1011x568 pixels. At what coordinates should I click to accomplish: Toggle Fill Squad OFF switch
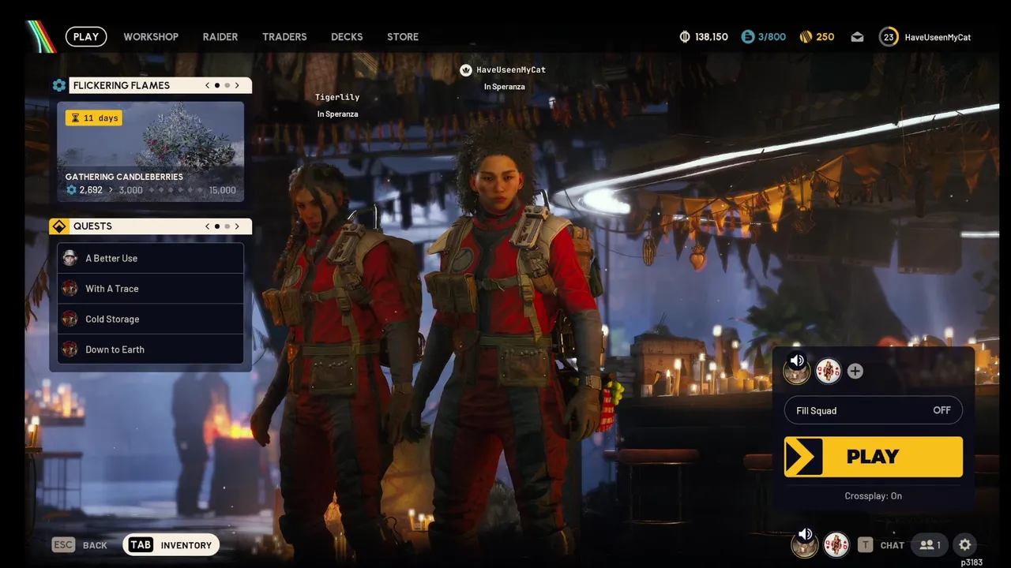pyautogui.click(x=873, y=410)
